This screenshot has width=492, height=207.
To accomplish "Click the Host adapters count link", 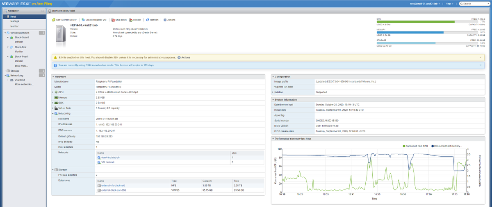I will (x=97, y=146).
